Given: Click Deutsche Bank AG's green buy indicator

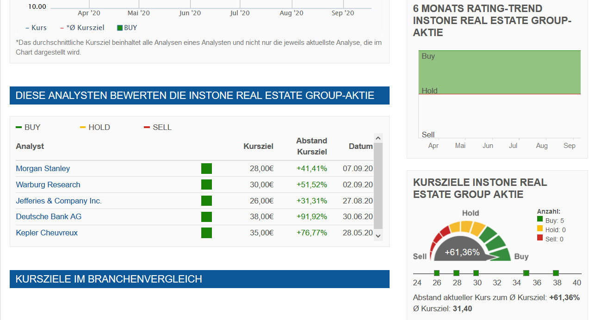Looking at the screenshot, I should pyautogui.click(x=206, y=217).
